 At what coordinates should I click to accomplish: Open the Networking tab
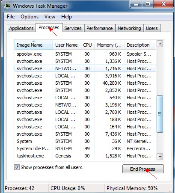[x=129, y=28]
